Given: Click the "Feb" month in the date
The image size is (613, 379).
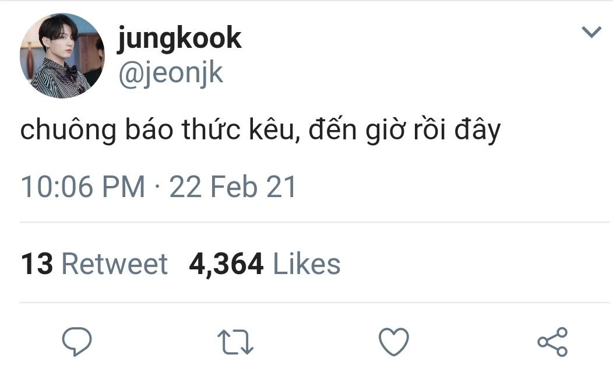Looking at the screenshot, I should pyautogui.click(x=234, y=187).
